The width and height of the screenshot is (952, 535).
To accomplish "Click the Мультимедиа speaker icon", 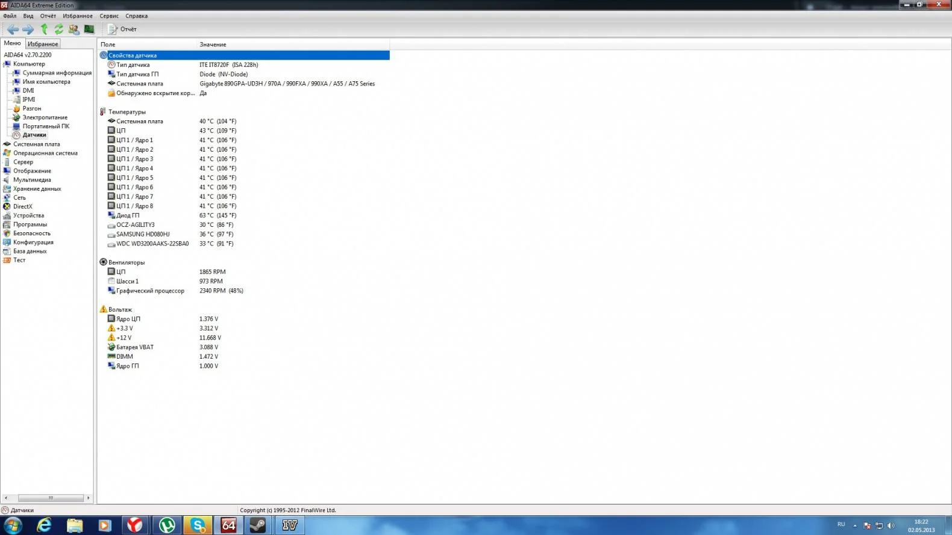I will pyautogui.click(x=7, y=180).
